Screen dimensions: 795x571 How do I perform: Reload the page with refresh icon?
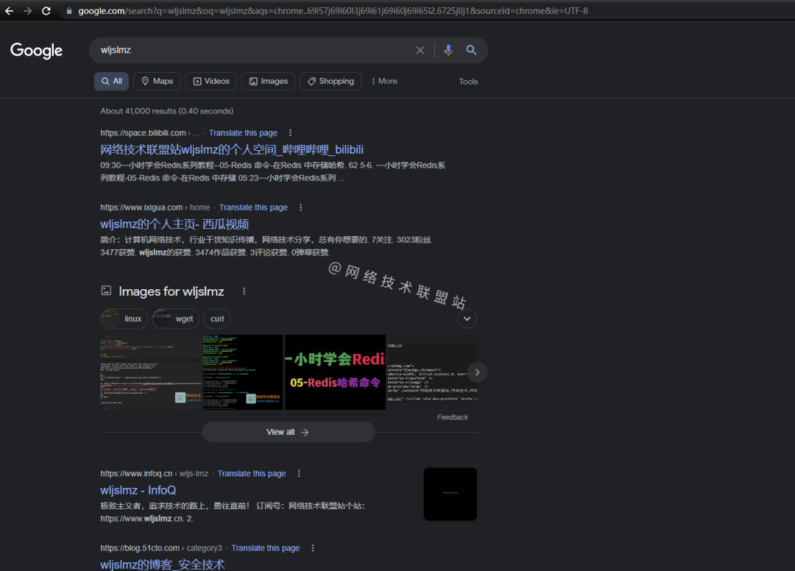point(46,10)
